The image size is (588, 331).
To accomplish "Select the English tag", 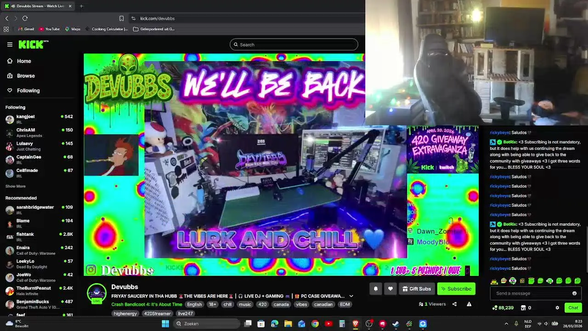I will 194,304.
